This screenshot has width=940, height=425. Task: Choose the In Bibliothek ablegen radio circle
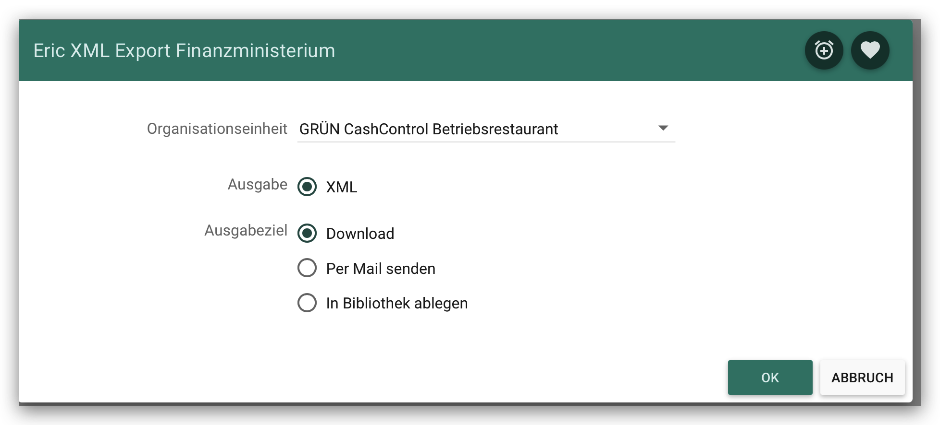point(307,303)
